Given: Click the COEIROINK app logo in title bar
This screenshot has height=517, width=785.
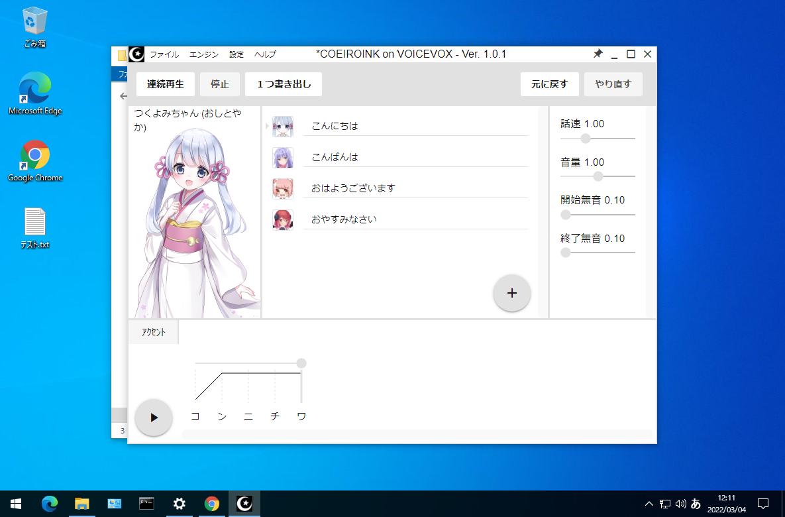Looking at the screenshot, I should (136, 54).
